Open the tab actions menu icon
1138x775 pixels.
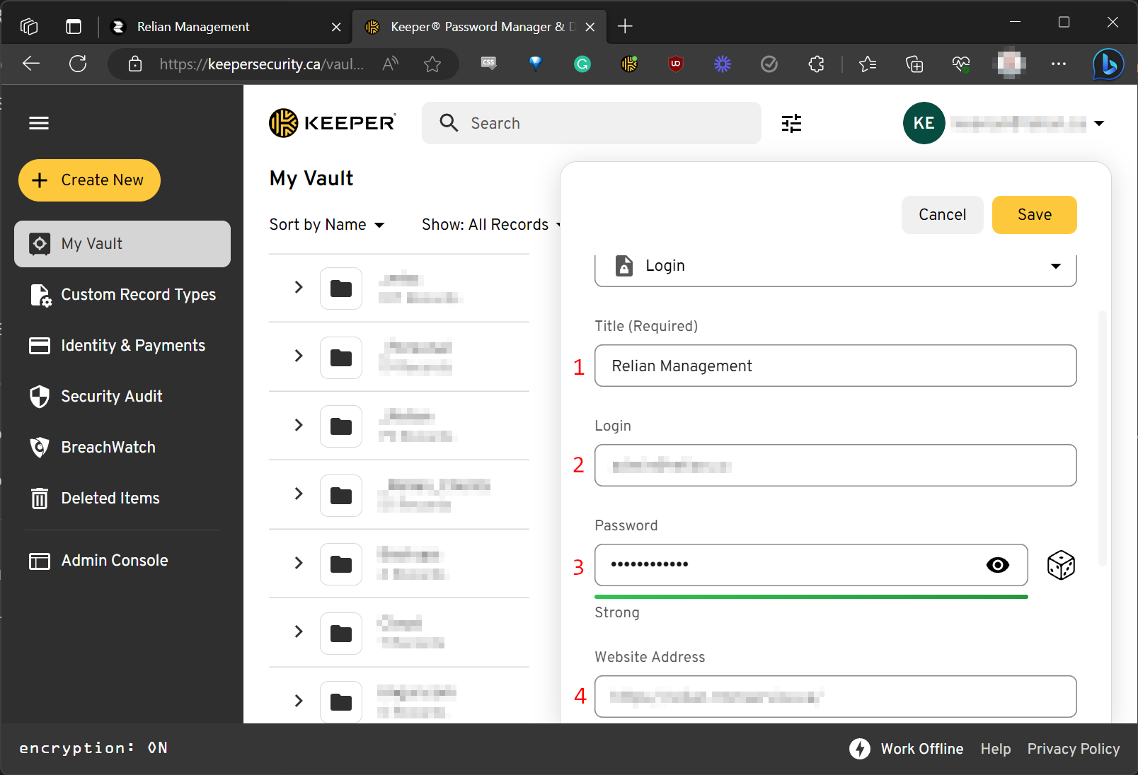pyautogui.click(x=29, y=27)
